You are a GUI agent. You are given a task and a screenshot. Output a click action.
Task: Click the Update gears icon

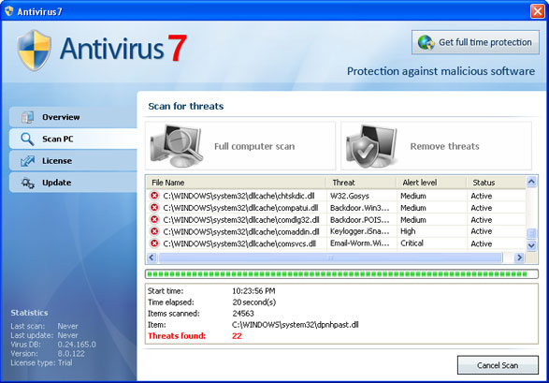click(27, 183)
